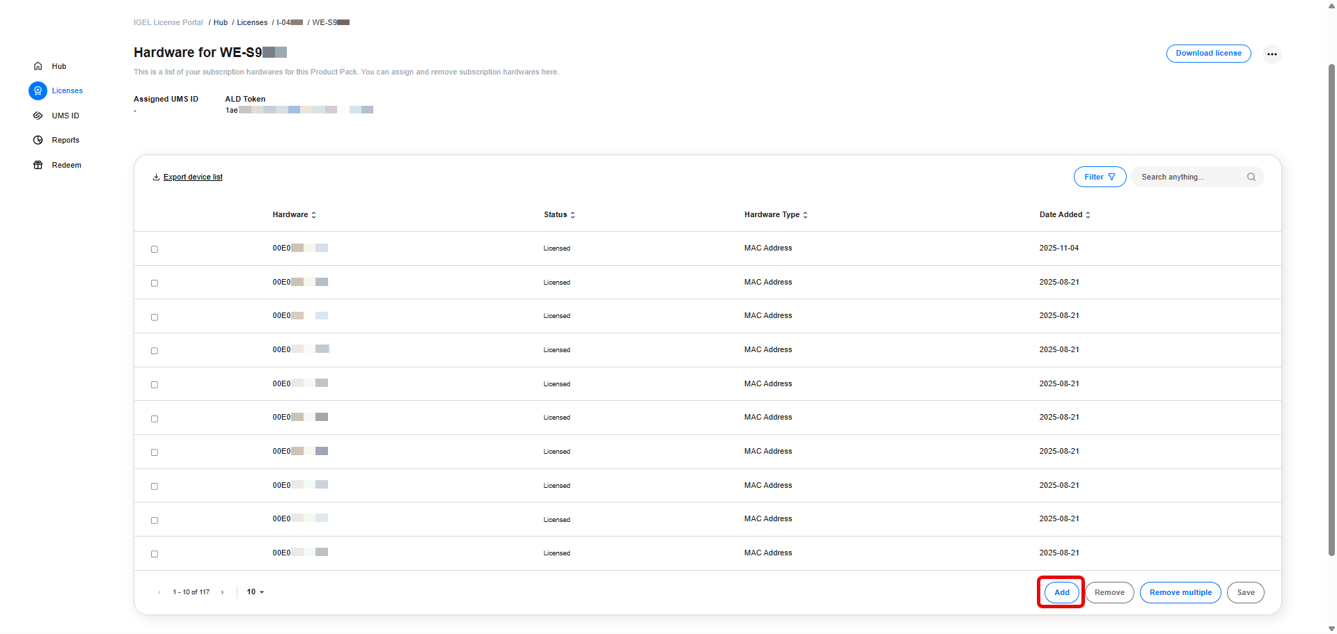The height and width of the screenshot is (634, 1337).
Task: Click the search magnifier icon
Action: pyautogui.click(x=1251, y=177)
